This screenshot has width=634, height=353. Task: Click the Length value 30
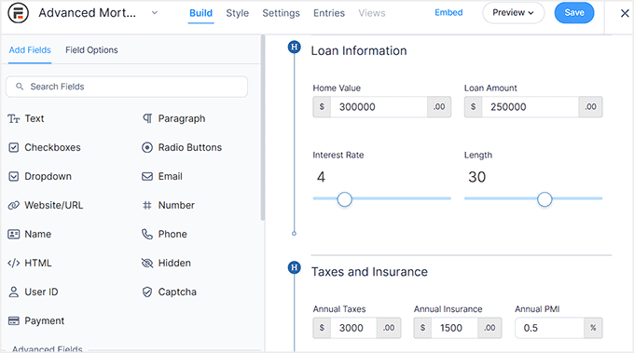tap(477, 177)
